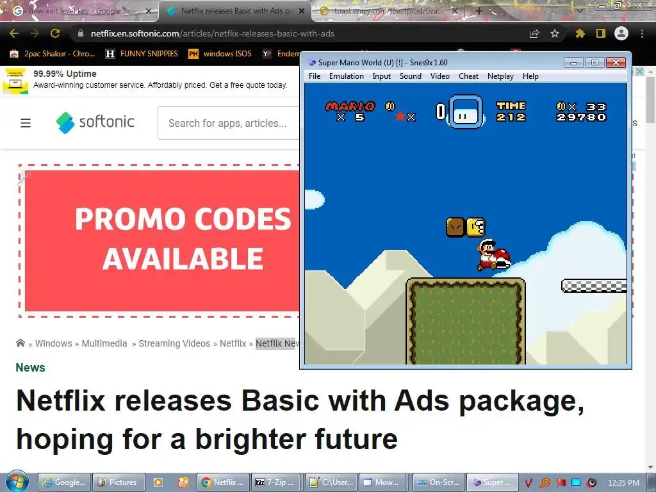Share this page via share icon

[x=534, y=33]
